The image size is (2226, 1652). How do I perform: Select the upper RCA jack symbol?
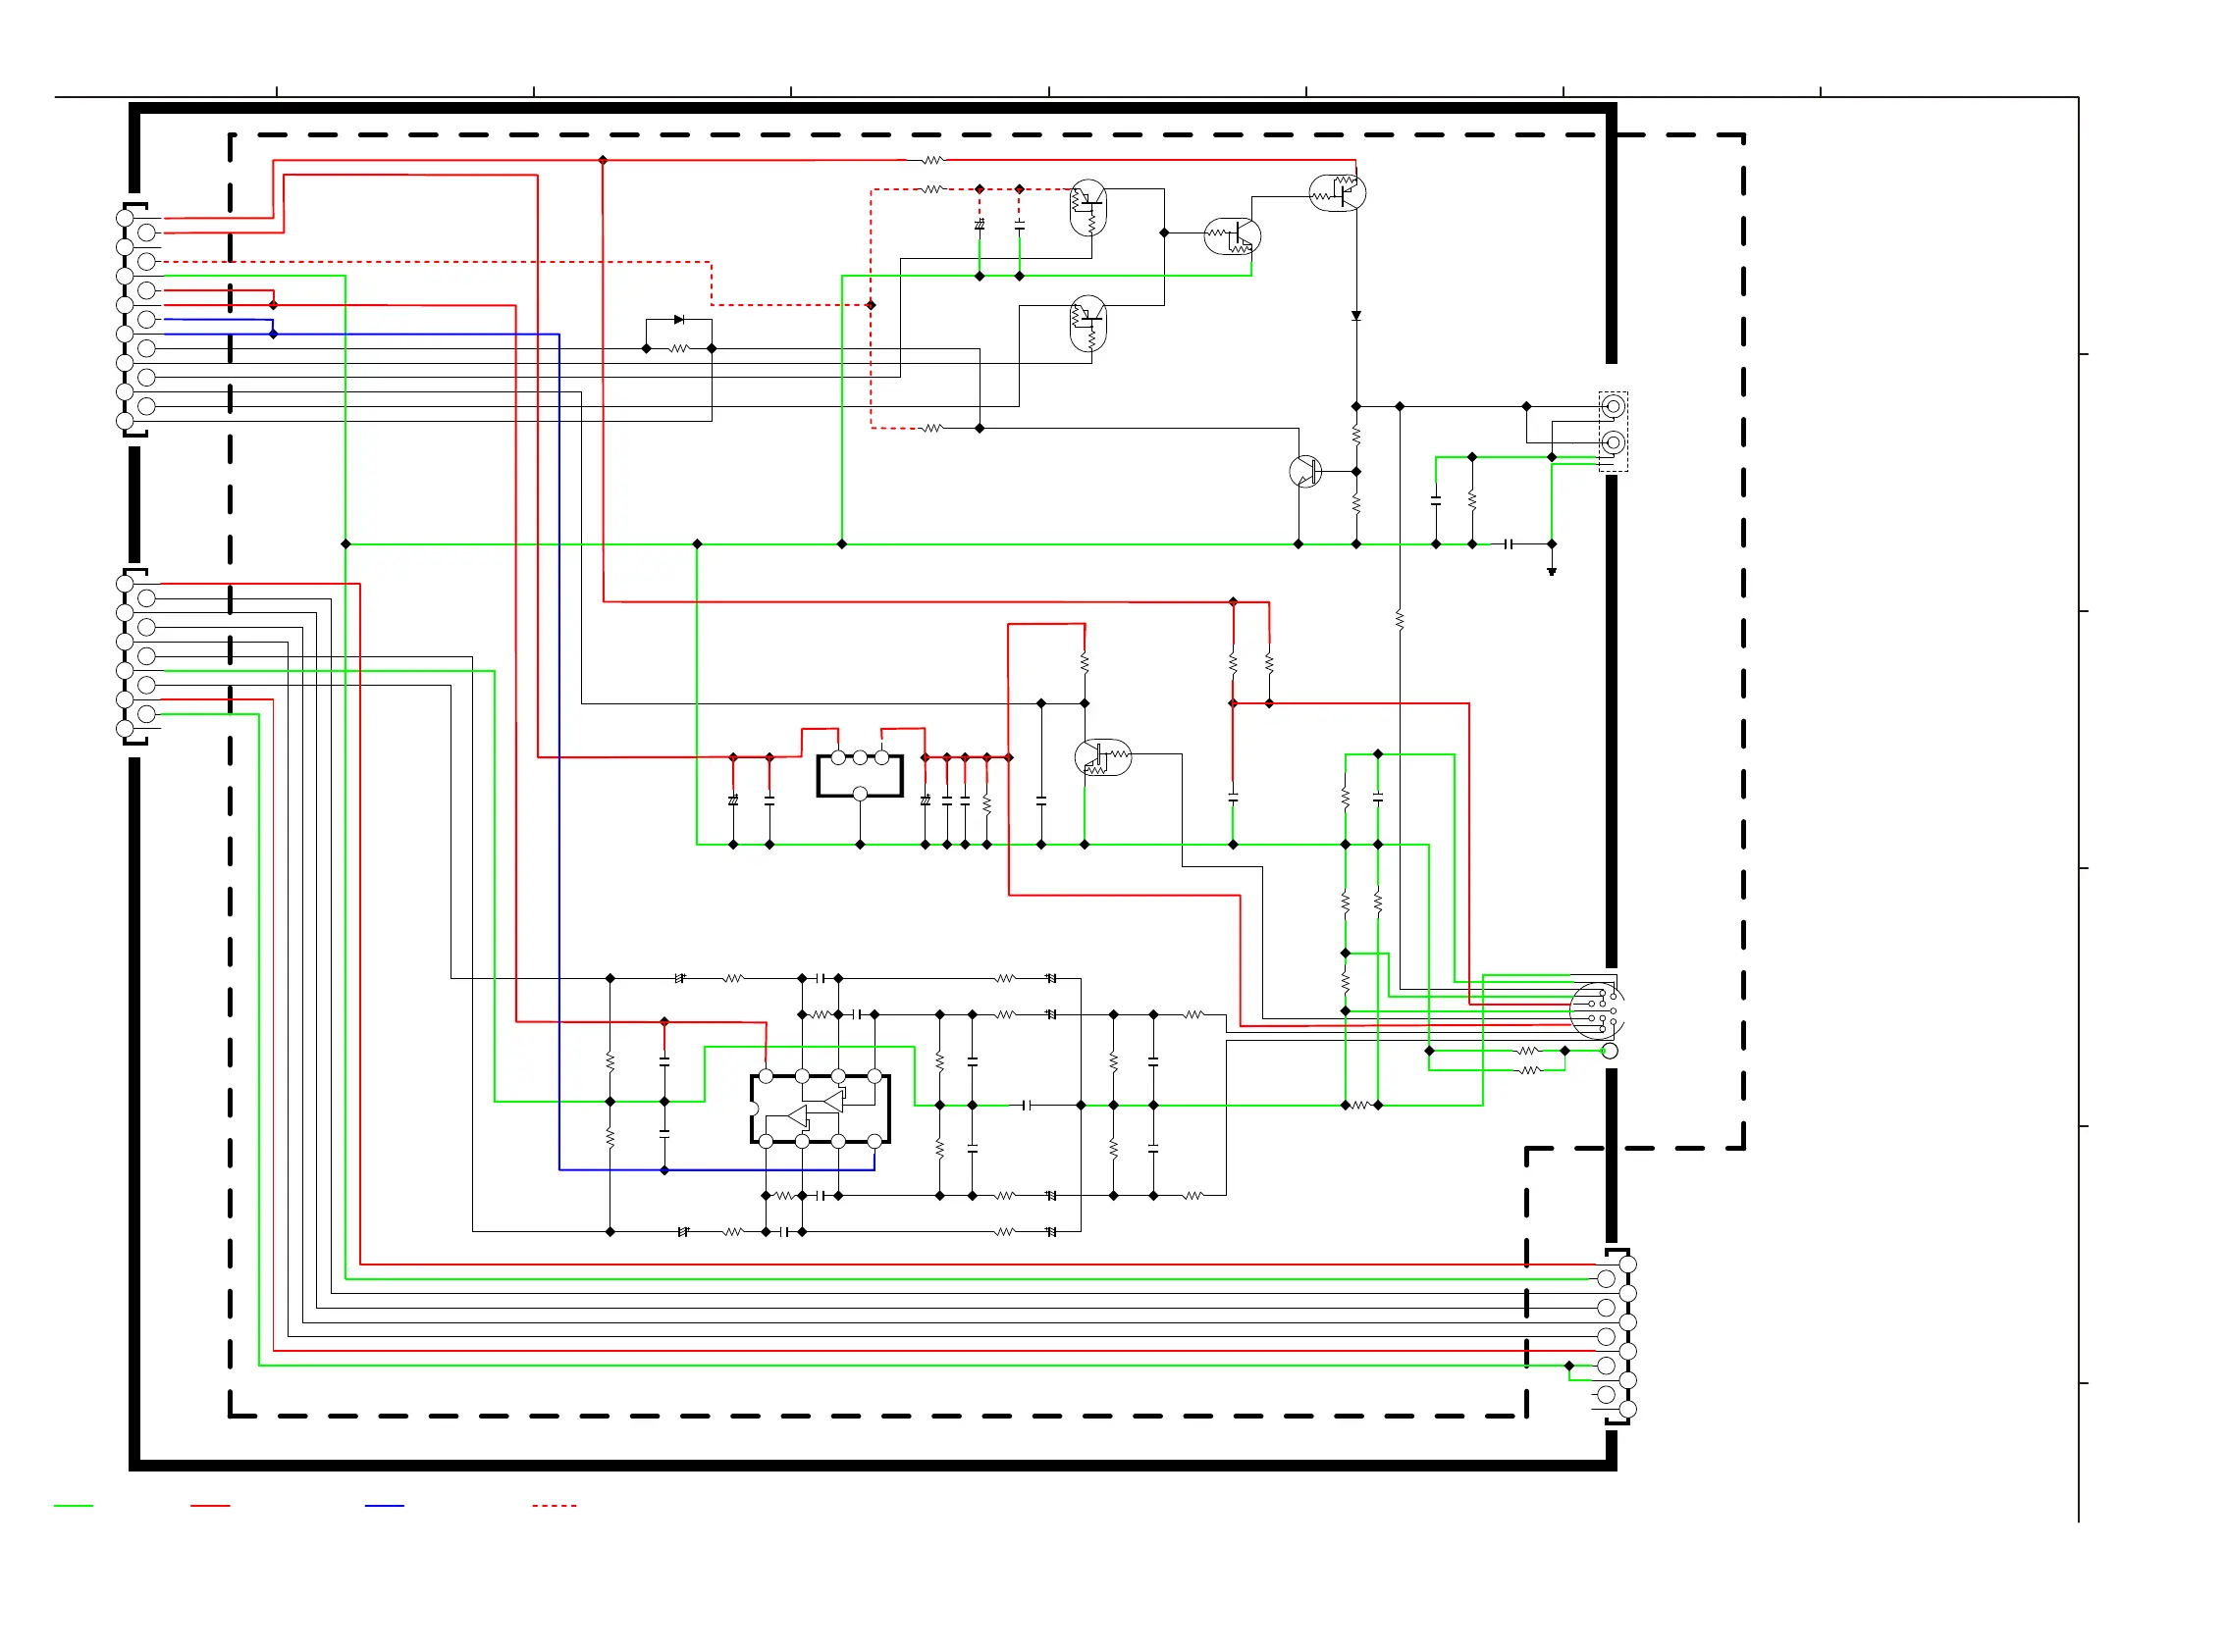tap(1612, 406)
